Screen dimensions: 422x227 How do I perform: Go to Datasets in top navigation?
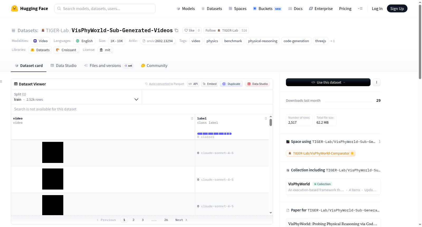212,8
